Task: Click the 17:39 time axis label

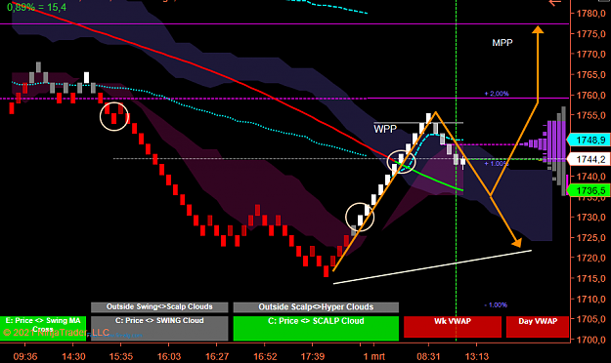Action: 313,356
